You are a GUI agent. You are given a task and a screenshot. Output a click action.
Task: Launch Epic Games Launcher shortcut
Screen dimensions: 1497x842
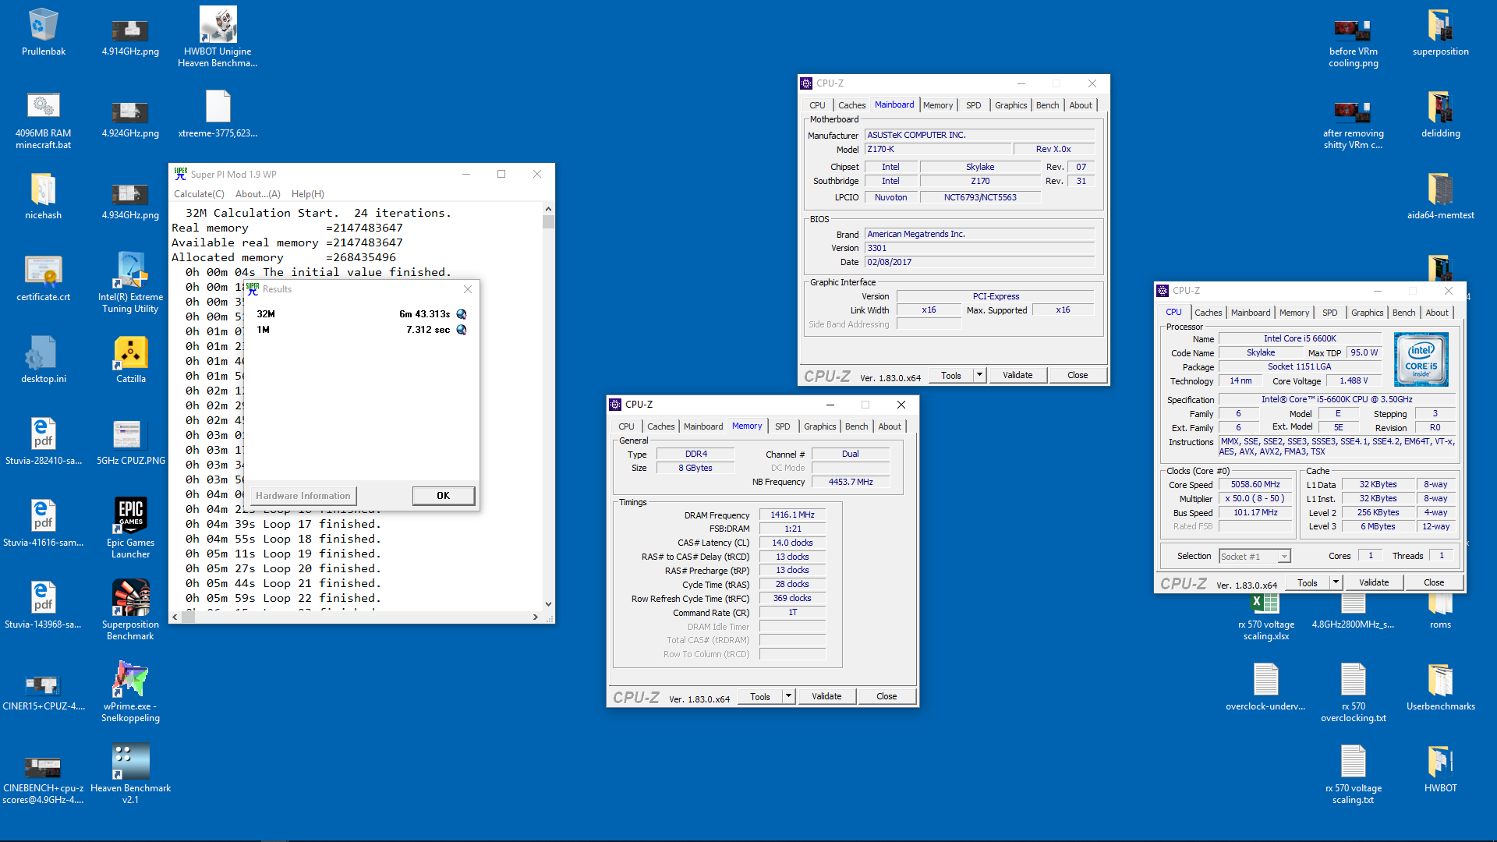click(130, 514)
